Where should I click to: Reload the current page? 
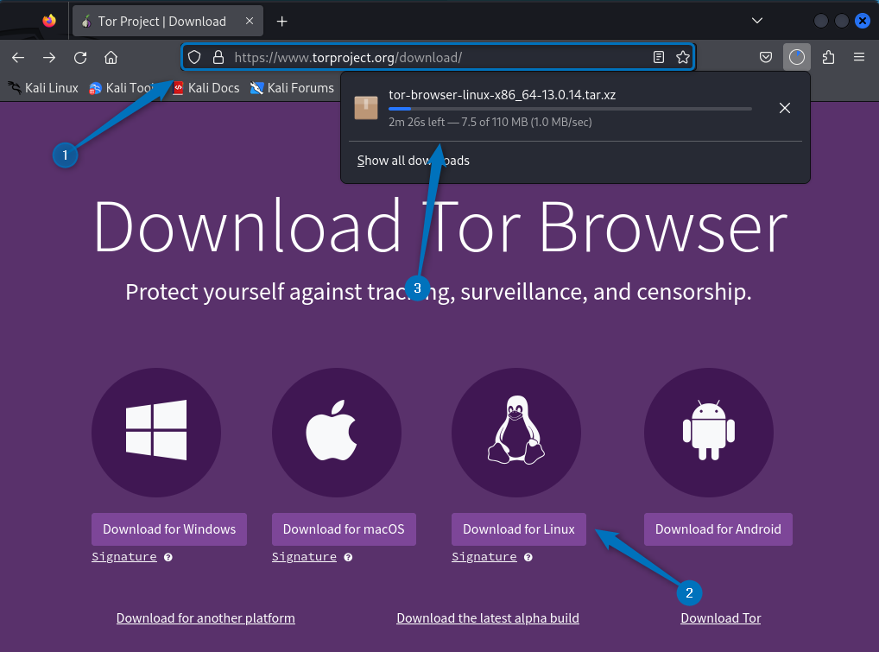tap(80, 57)
